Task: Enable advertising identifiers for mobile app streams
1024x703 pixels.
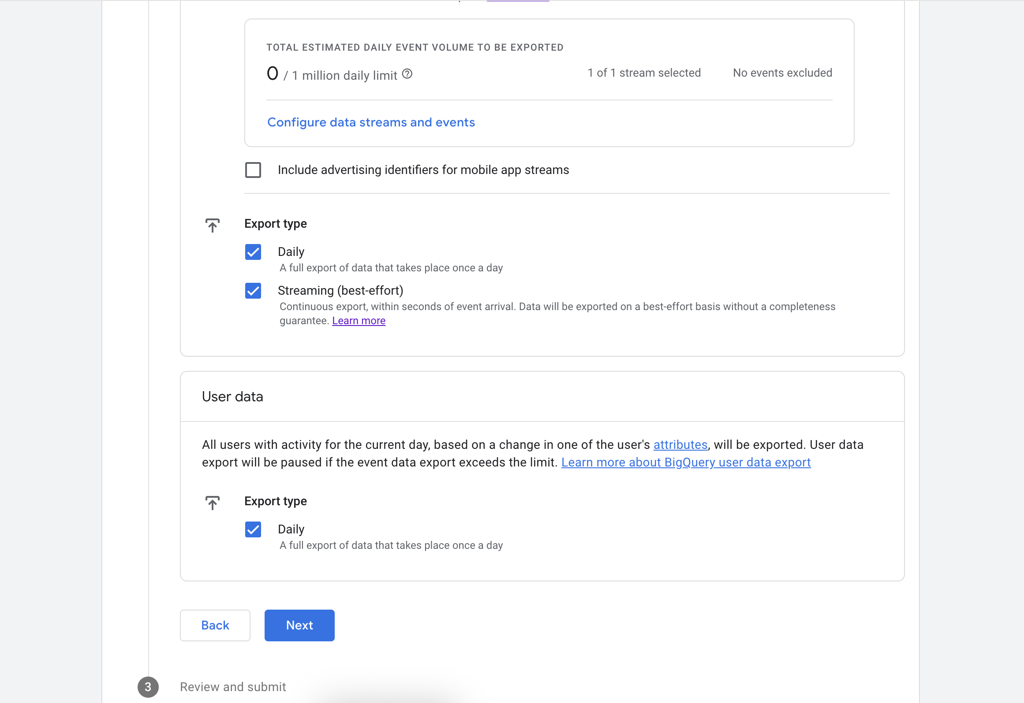Action: coord(253,170)
